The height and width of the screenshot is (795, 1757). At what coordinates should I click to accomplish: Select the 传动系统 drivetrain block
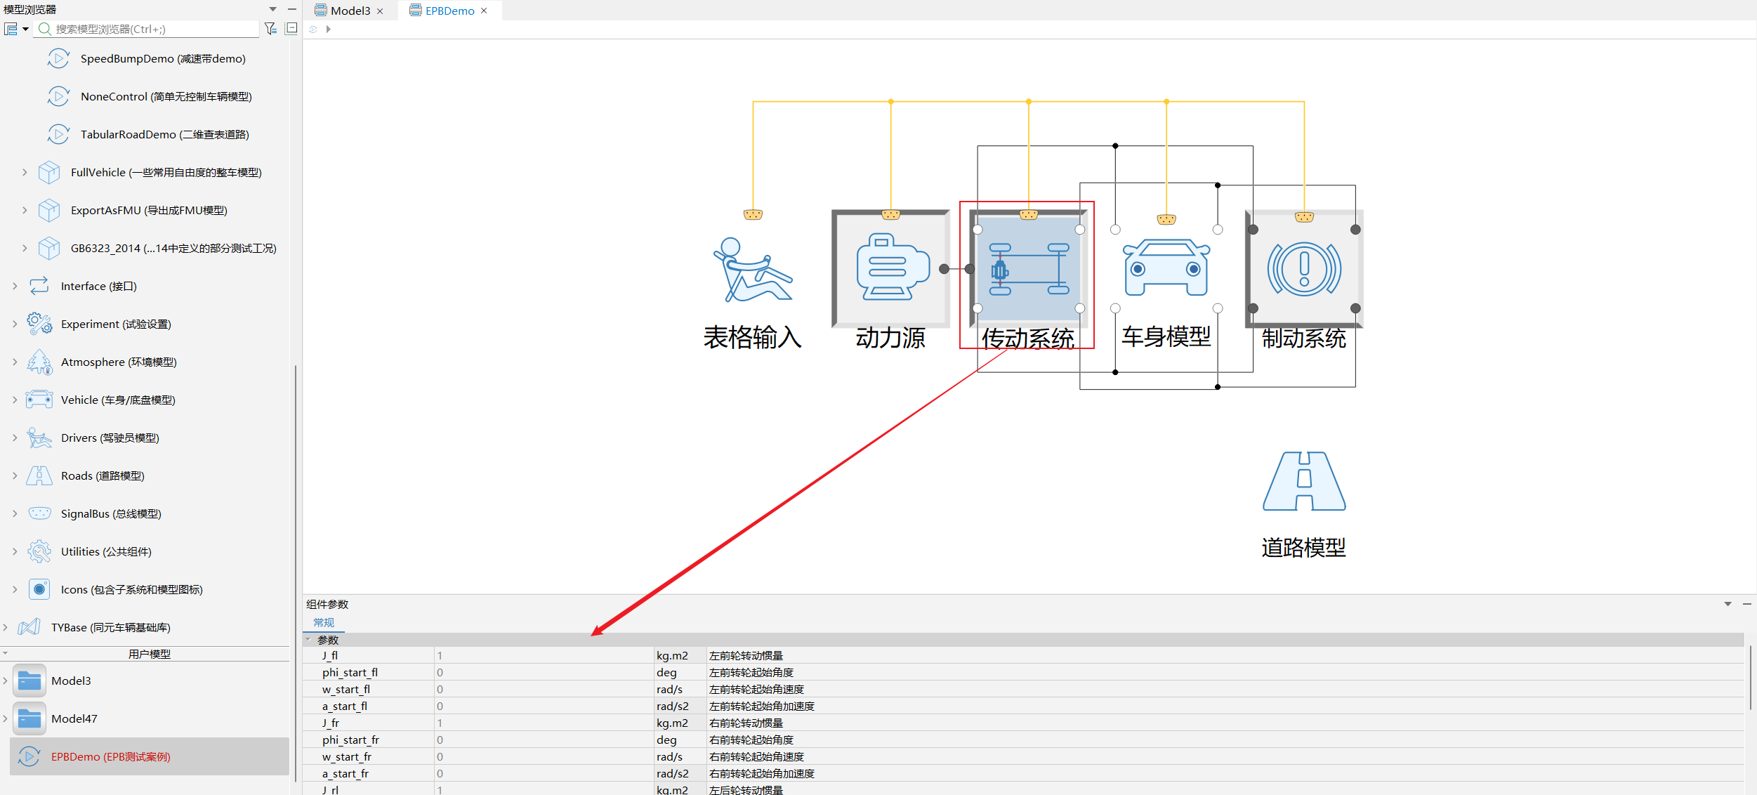[x=1029, y=269]
